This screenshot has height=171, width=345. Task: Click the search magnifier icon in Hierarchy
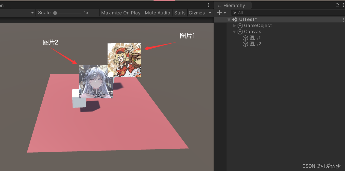pos(235,13)
